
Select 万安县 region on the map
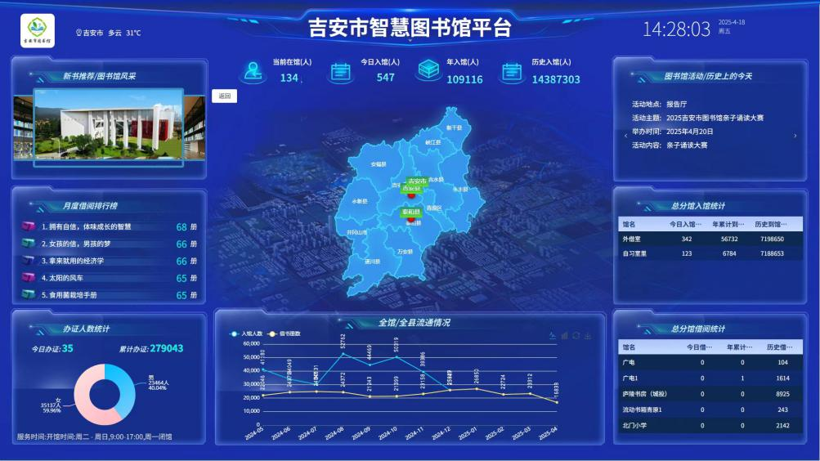point(405,252)
